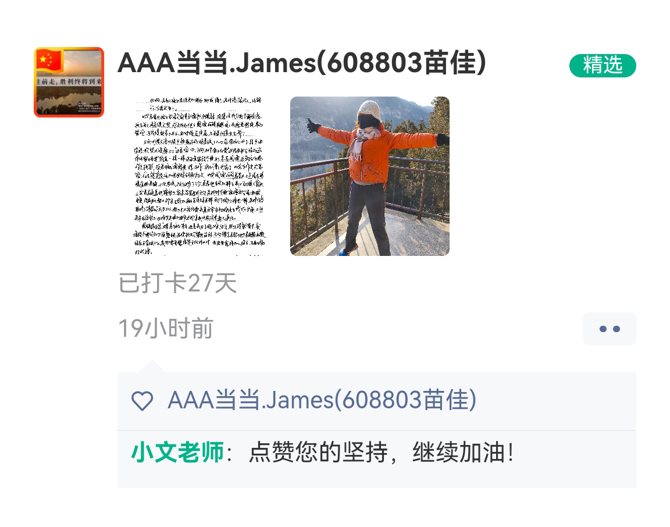Open the poster's sunset profile avatar
The width and height of the screenshot is (670, 527).
coord(69,82)
